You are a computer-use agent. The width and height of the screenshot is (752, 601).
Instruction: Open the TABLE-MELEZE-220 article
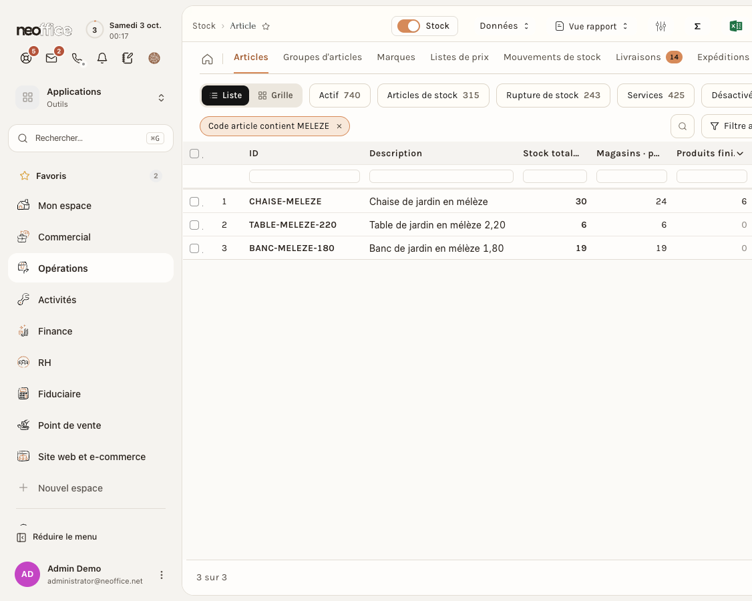coord(293,225)
